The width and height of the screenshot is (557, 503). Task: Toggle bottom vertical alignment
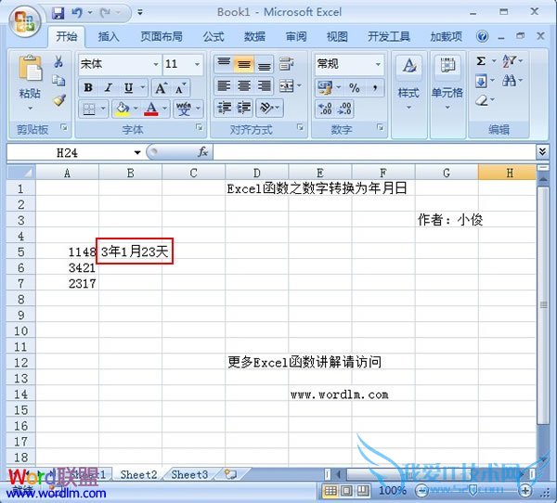(264, 64)
